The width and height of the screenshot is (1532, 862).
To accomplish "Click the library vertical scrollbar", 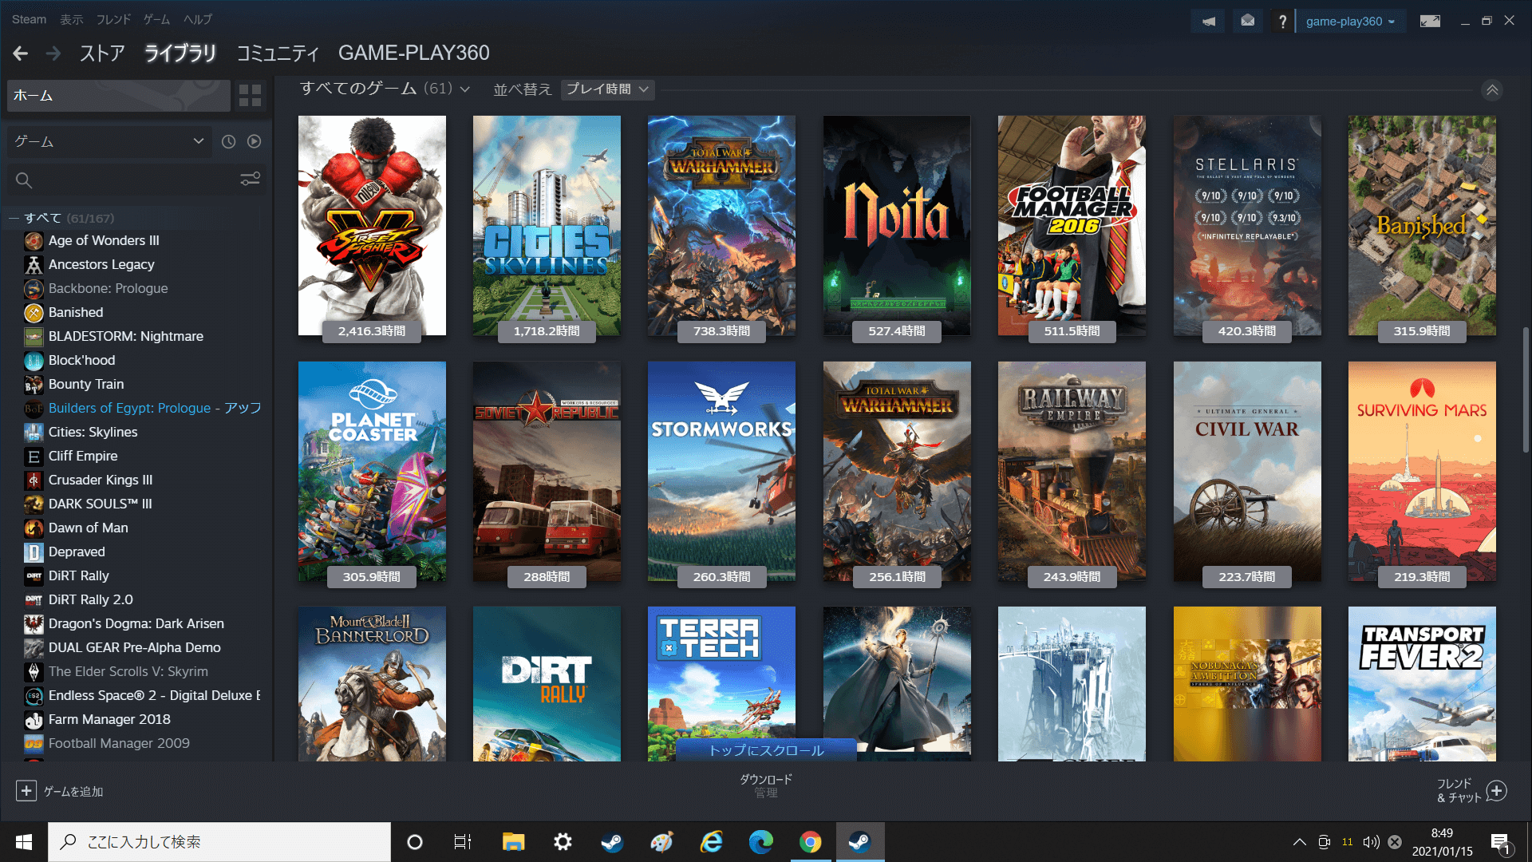I will [1525, 391].
